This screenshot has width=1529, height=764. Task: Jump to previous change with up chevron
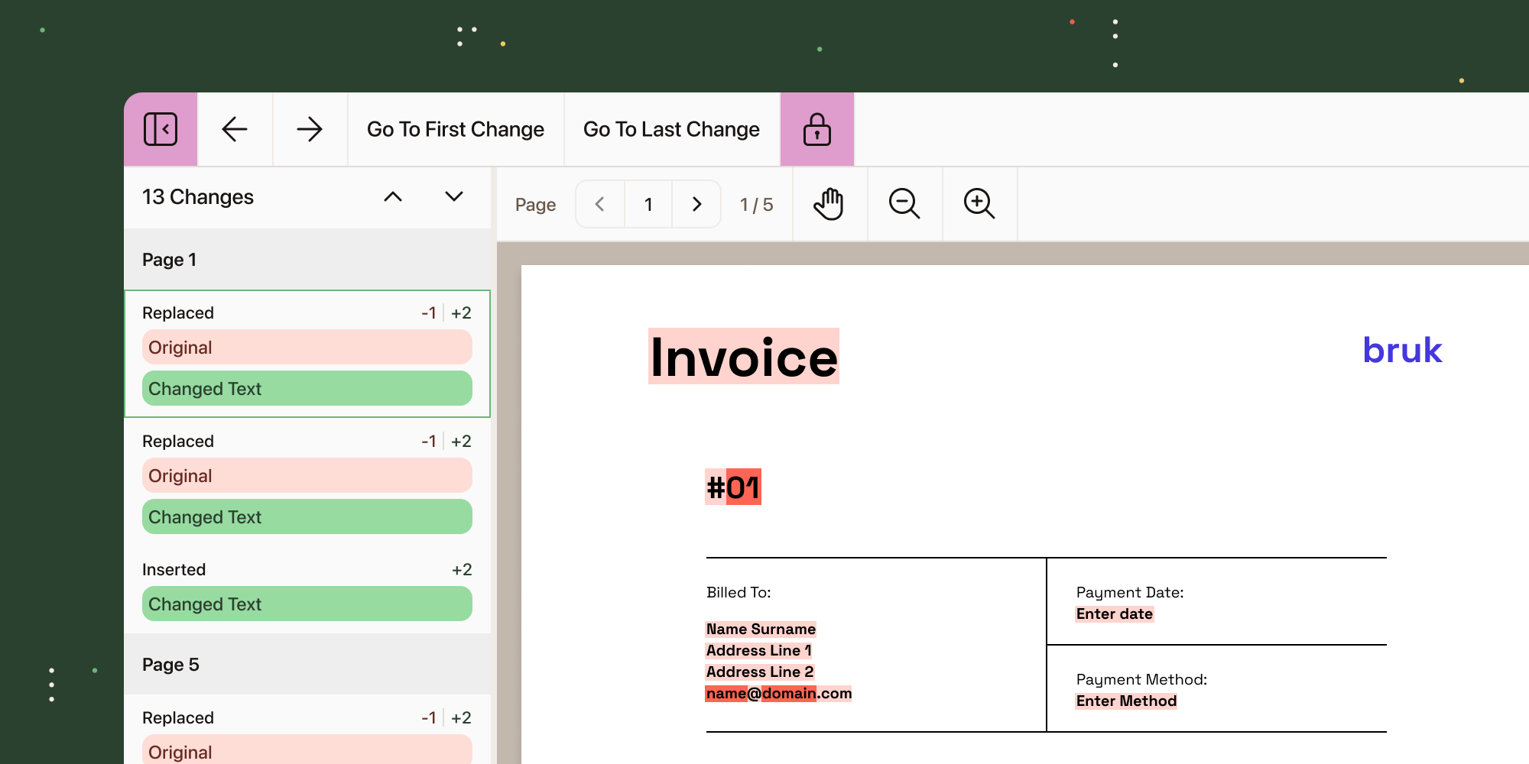(x=393, y=196)
